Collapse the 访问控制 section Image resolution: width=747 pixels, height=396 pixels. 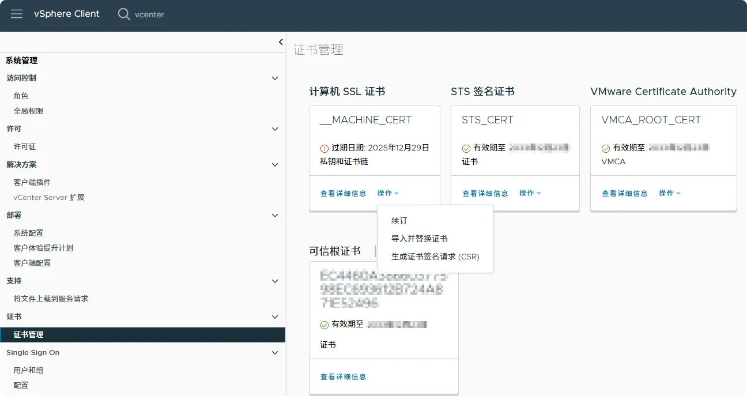coord(275,78)
